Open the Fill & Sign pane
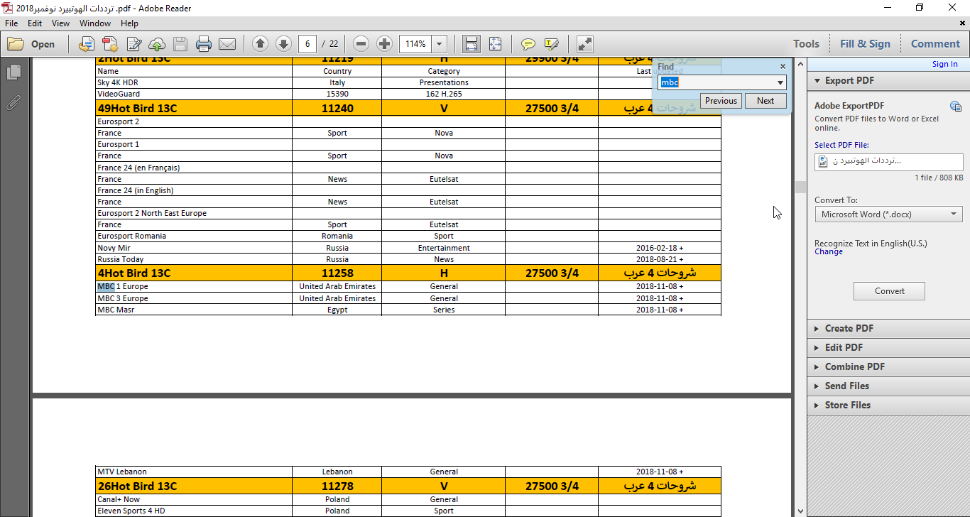970x517 pixels. click(x=865, y=44)
